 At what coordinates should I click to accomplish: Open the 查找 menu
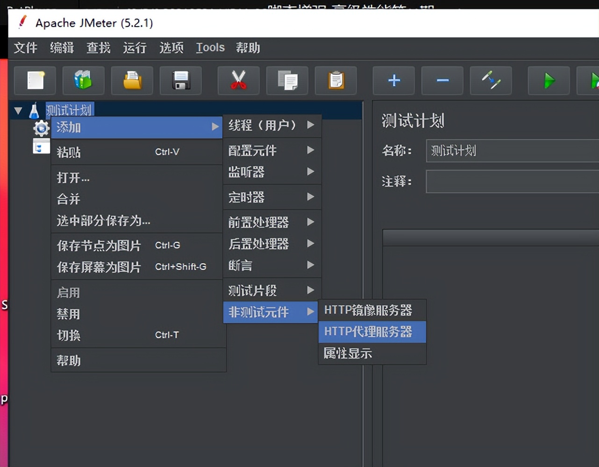coord(98,48)
